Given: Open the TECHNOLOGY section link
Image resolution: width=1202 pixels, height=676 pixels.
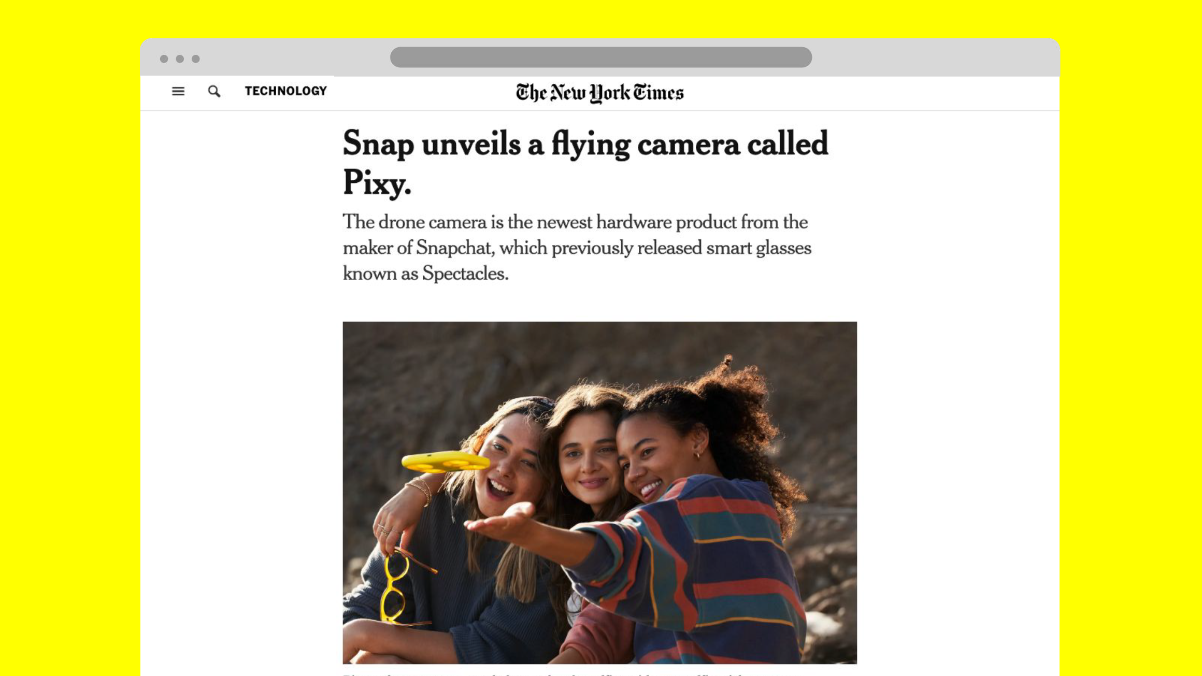Looking at the screenshot, I should (x=286, y=91).
